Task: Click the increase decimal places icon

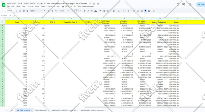Action: [52, 11]
